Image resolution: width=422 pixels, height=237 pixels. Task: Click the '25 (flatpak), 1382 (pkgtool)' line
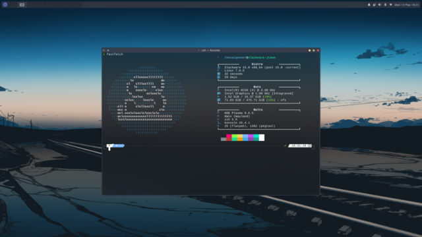pyautogui.click(x=250, y=126)
